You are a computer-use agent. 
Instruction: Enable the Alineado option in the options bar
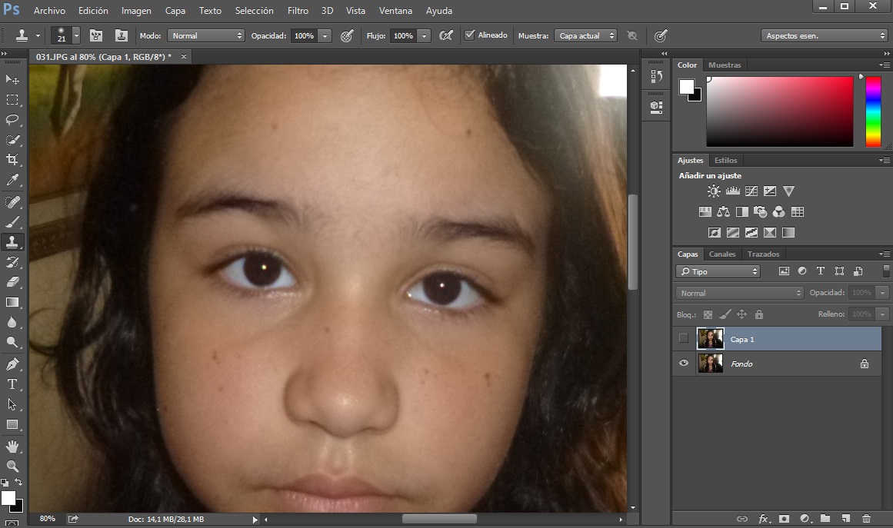(469, 35)
